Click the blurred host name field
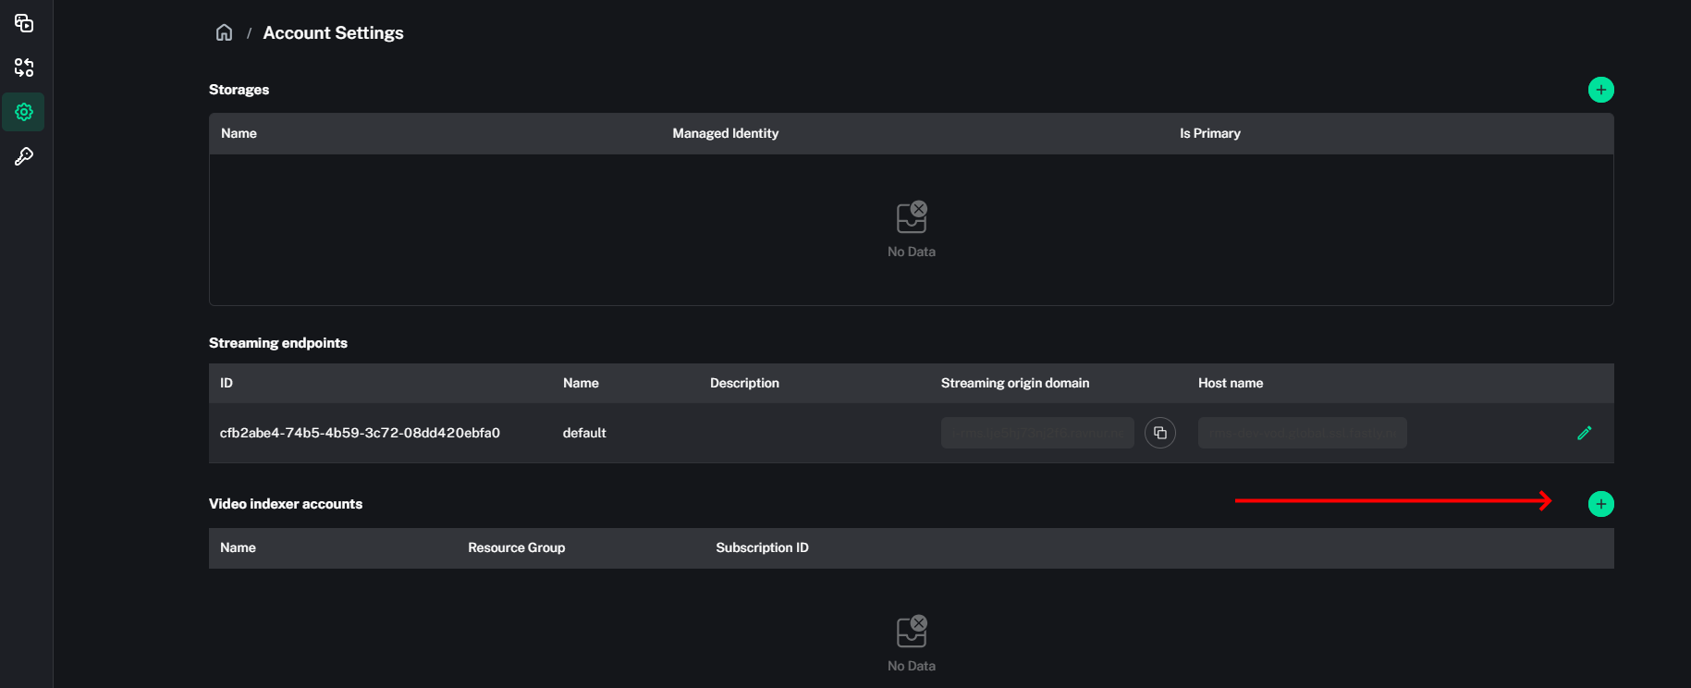 (x=1302, y=433)
